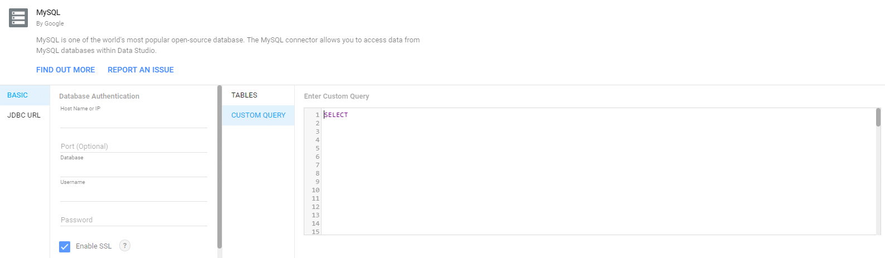Toggle the Enable SSL checkbox

pyautogui.click(x=65, y=246)
